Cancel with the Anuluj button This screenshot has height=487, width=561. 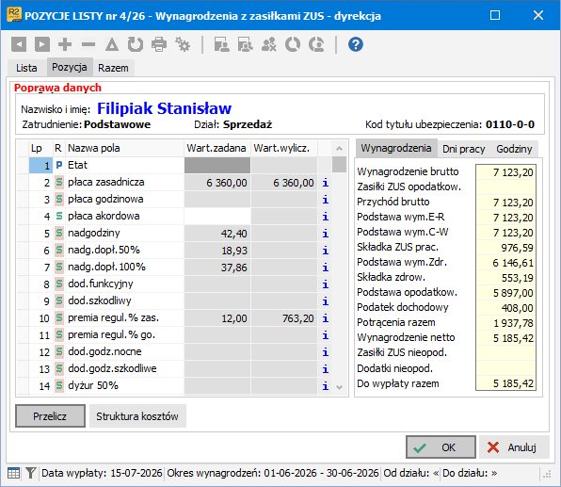(x=514, y=447)
